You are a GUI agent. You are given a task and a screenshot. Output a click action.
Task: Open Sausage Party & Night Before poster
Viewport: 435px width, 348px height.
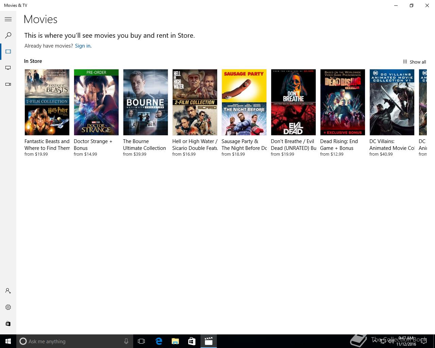click(244, 102)
